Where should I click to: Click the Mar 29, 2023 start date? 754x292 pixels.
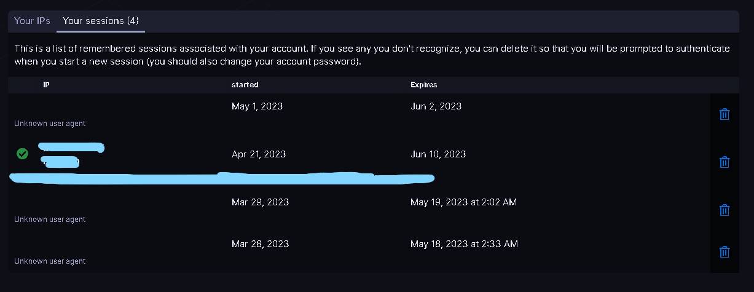[x=260, y=202]
